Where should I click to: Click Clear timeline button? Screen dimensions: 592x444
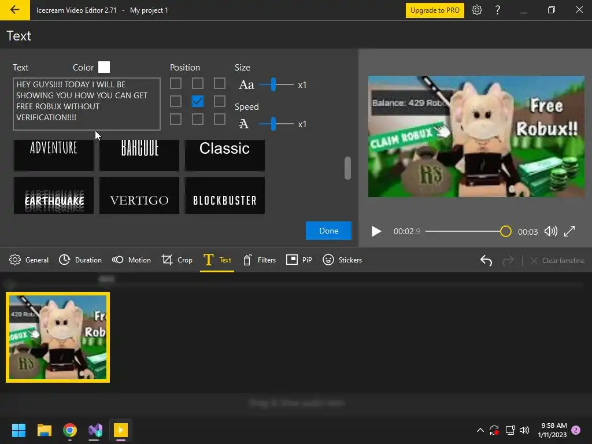[557, 261]
